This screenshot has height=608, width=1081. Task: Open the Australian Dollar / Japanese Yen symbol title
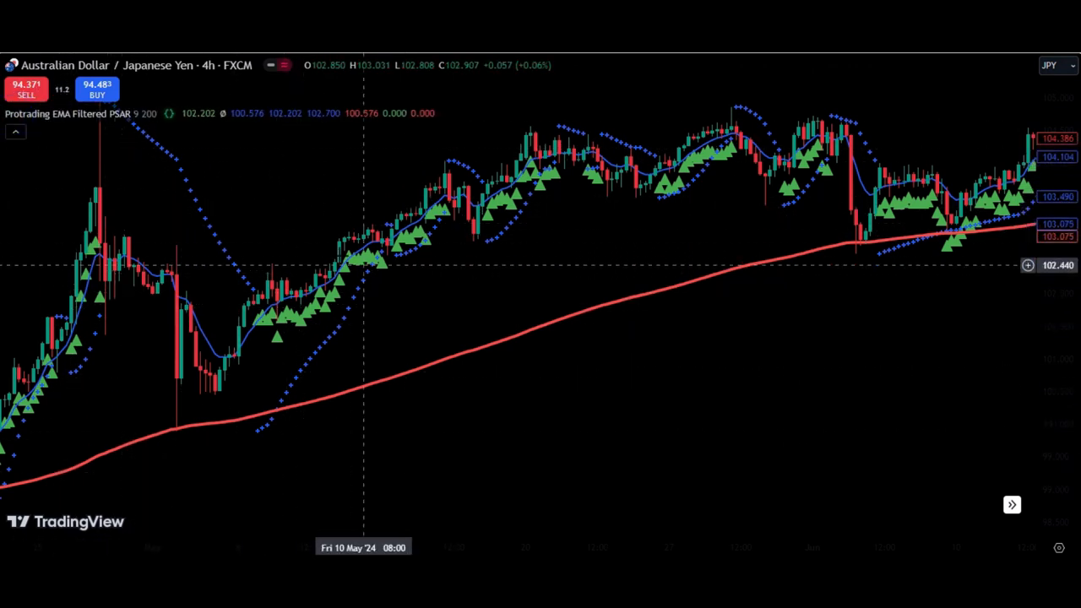[x=136, y=65]
